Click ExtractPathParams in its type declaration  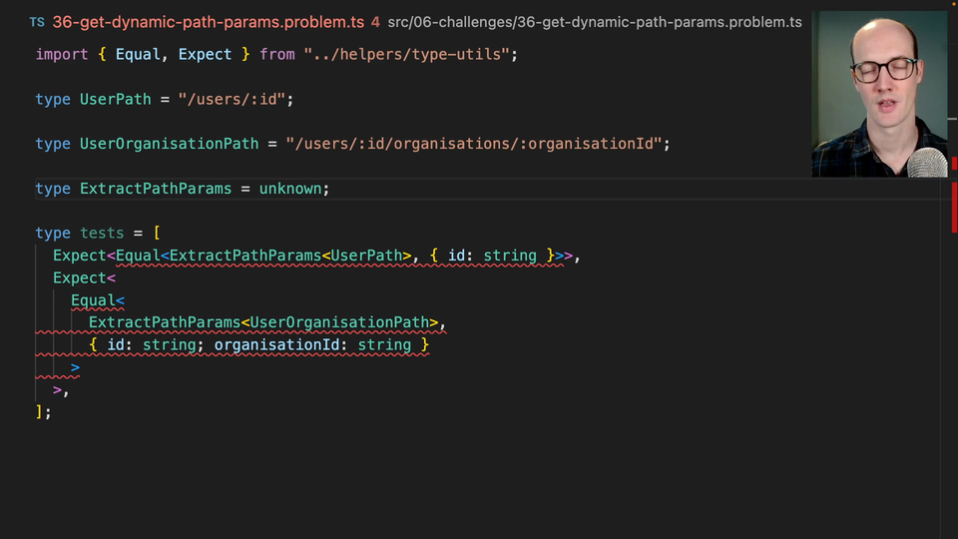pos(155,189)
